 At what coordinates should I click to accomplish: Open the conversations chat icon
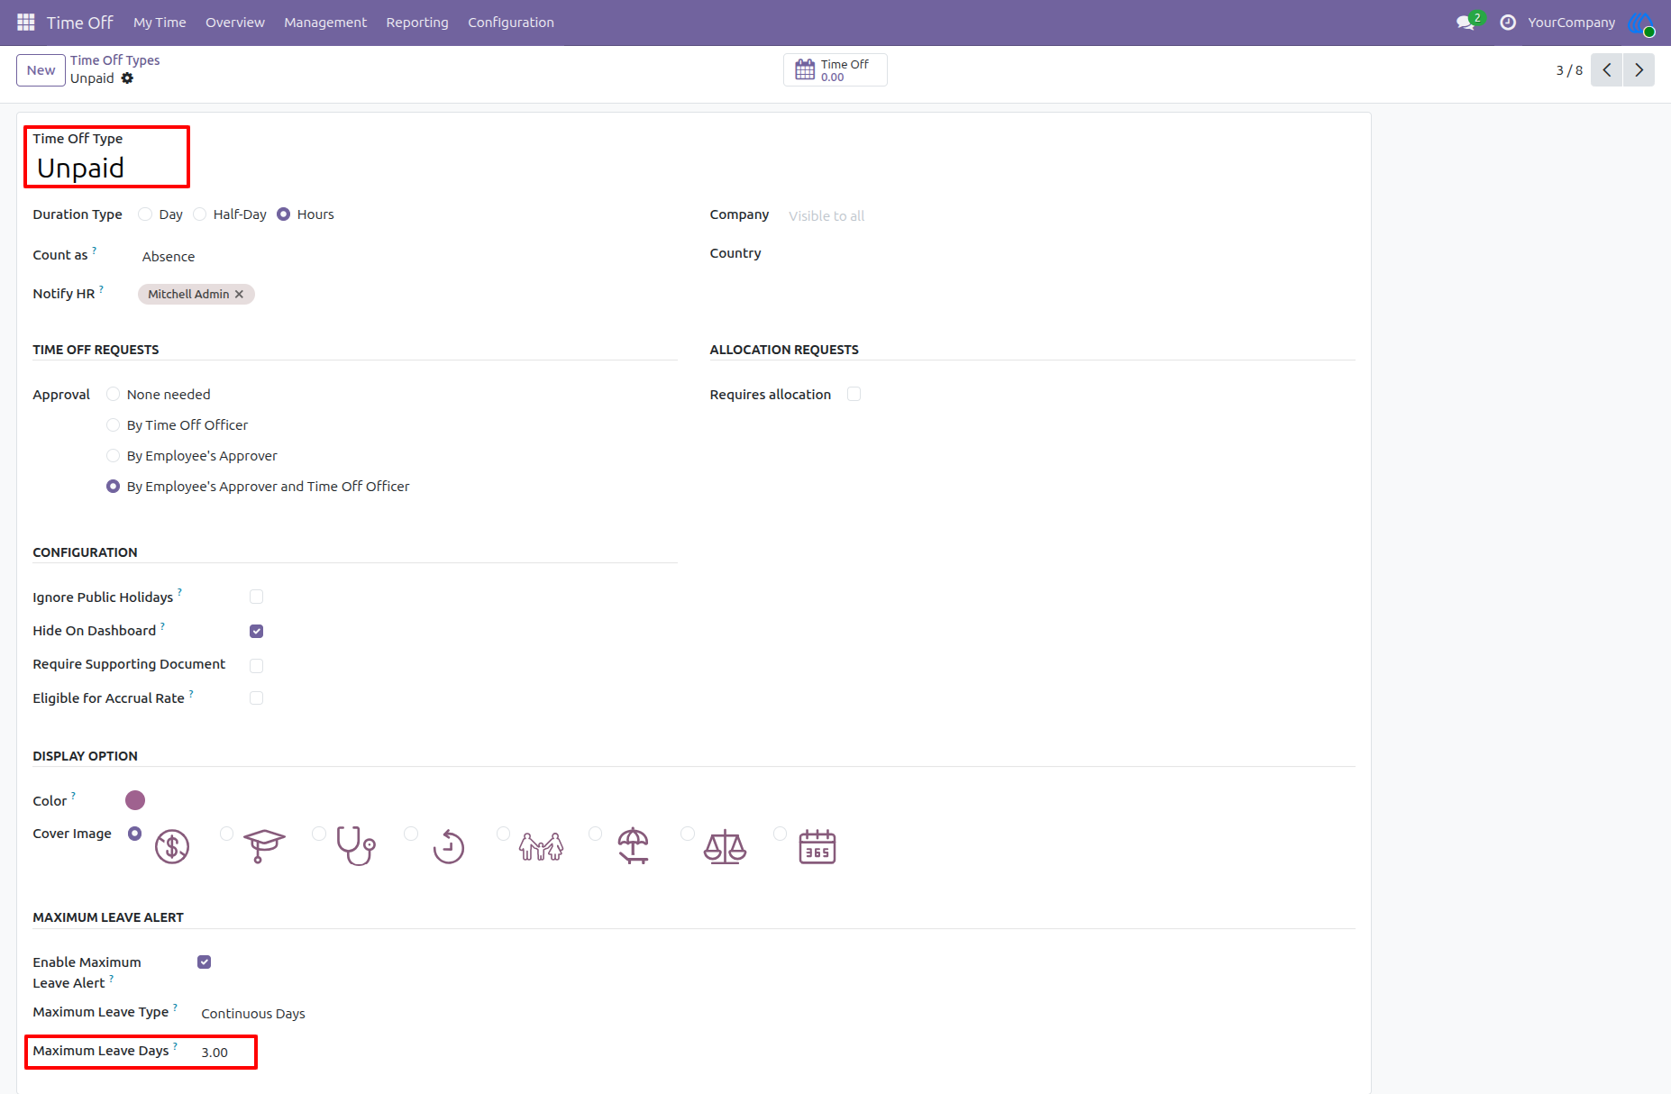1466,23
